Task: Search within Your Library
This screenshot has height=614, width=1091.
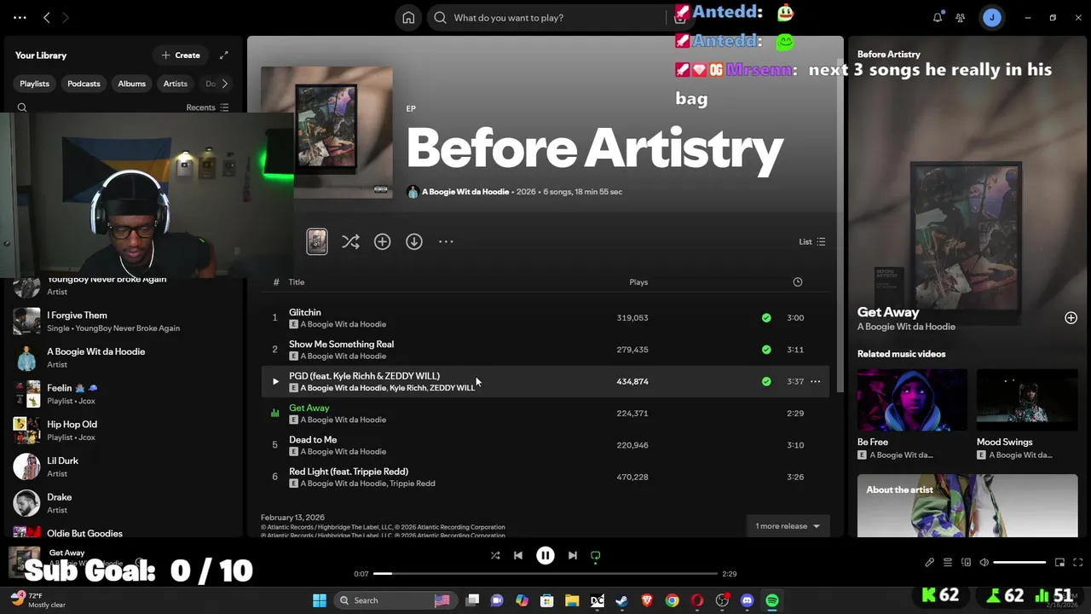Action: click(22, 107)
